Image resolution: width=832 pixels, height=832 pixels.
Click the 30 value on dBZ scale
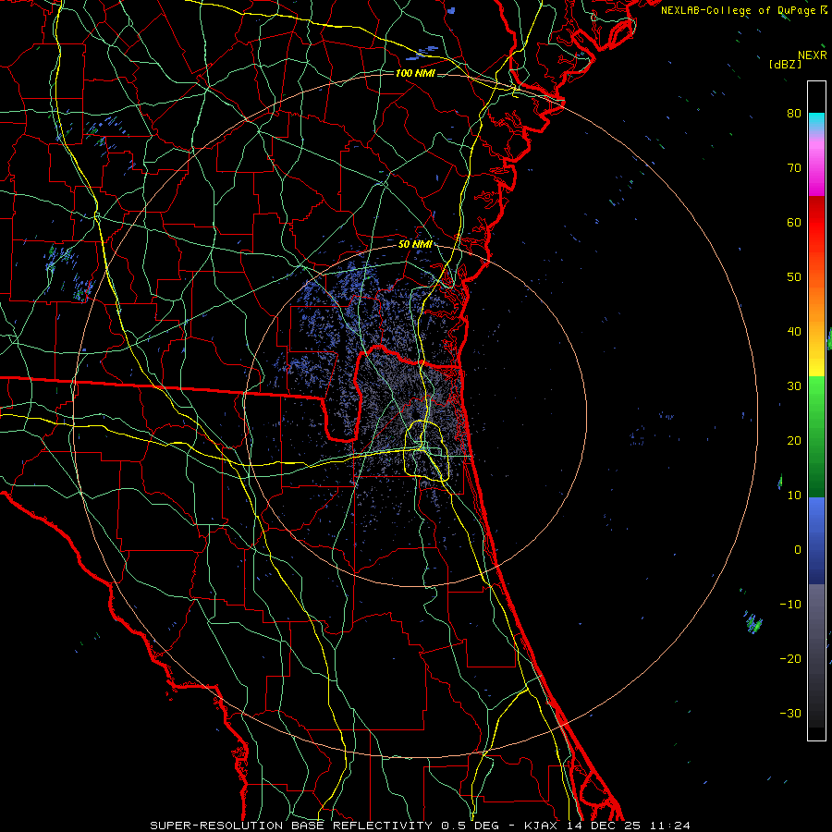pyautogui.click(x=794, y=386)
